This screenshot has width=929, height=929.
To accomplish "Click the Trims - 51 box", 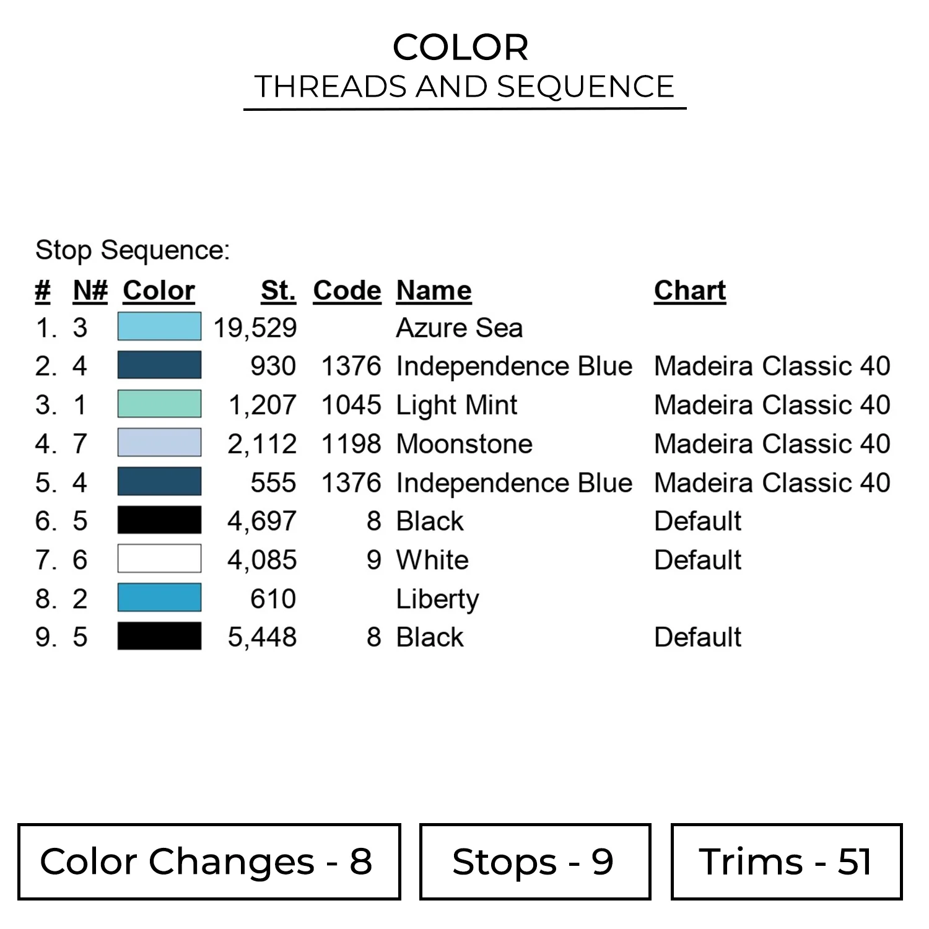I will pyautogui.click(x=786, y=861).
